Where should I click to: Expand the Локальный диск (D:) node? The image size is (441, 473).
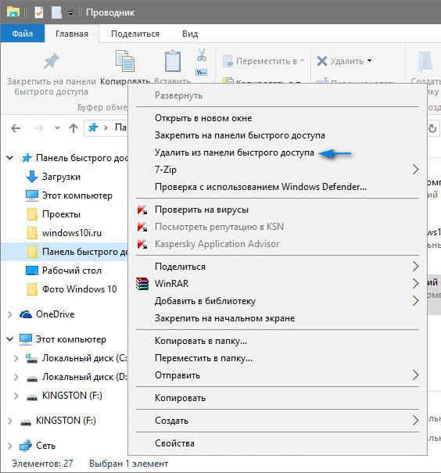point(16,377)
